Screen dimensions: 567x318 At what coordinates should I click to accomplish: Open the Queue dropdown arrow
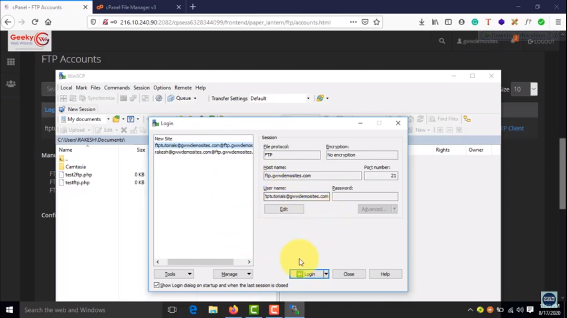click(195, 98)
